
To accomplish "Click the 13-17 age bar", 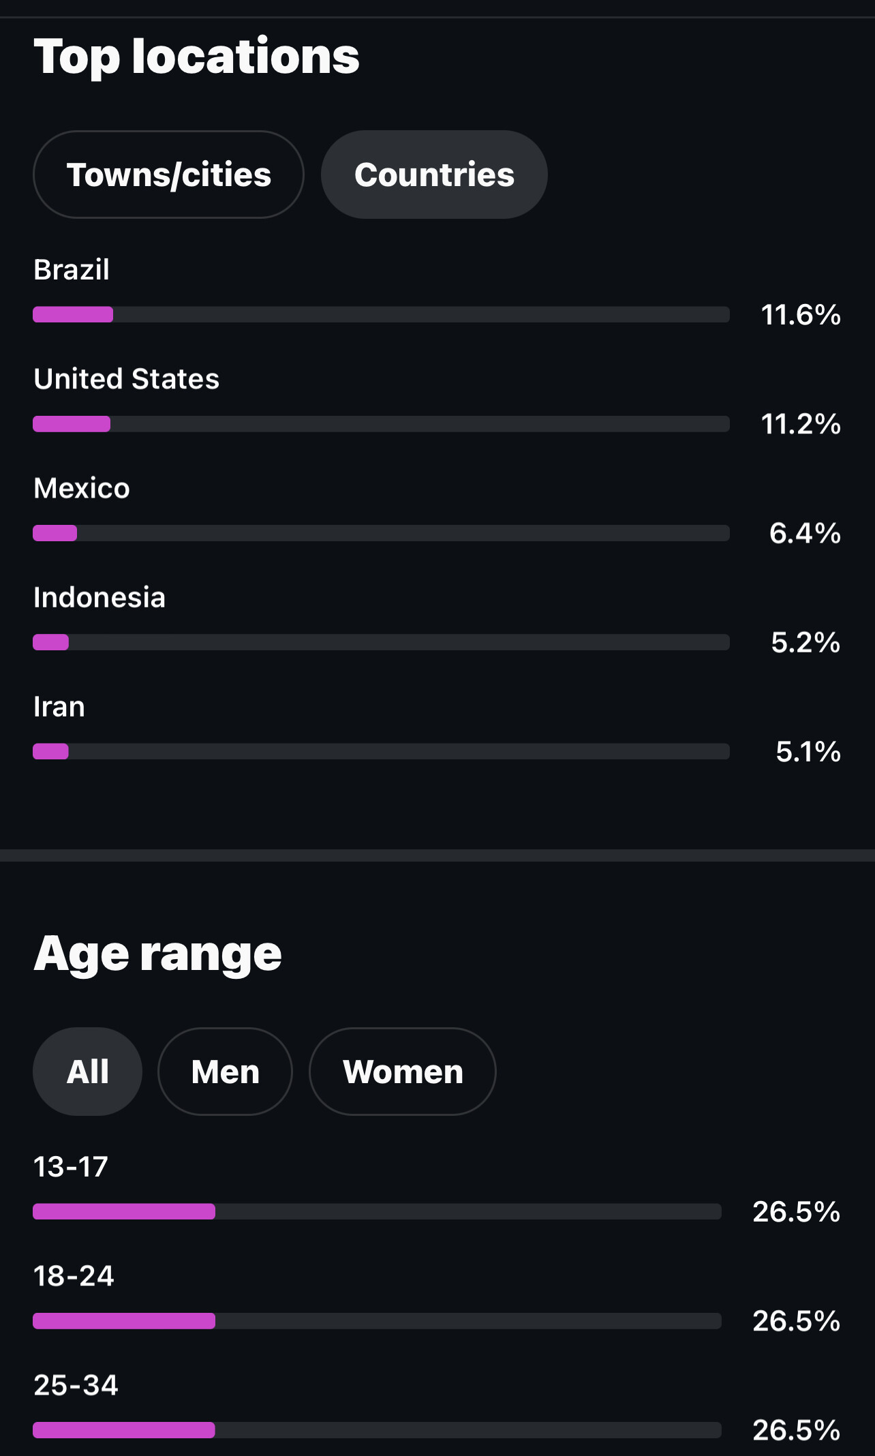I will 377,1211.
